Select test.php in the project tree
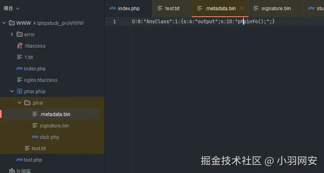 point(33,160)
